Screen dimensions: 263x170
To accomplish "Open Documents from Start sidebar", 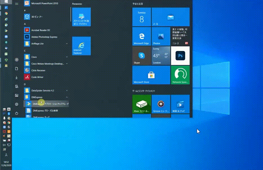I will [17, 69].
